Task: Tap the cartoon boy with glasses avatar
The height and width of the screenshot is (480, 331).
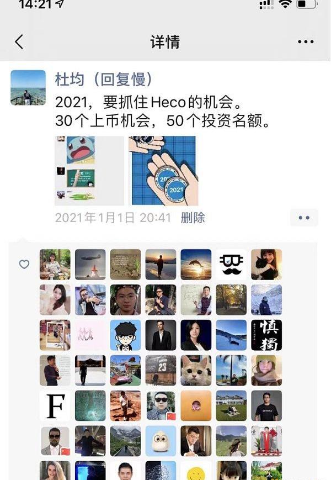Action: [x=126, y=335]
